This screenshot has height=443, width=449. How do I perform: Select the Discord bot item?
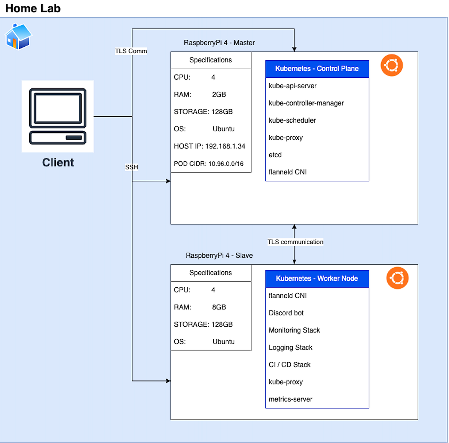[286, 313]
